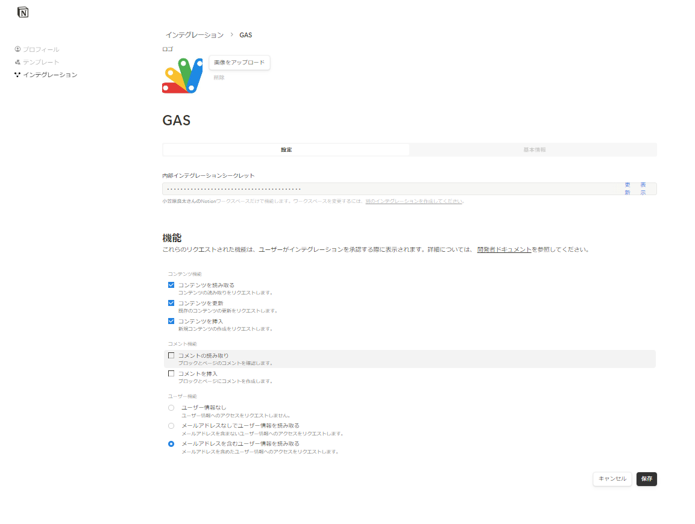This screenshot has width=695, height=524.
Task: Go to インテグレーション in the breadcrumb
Action: pos(194,35)
